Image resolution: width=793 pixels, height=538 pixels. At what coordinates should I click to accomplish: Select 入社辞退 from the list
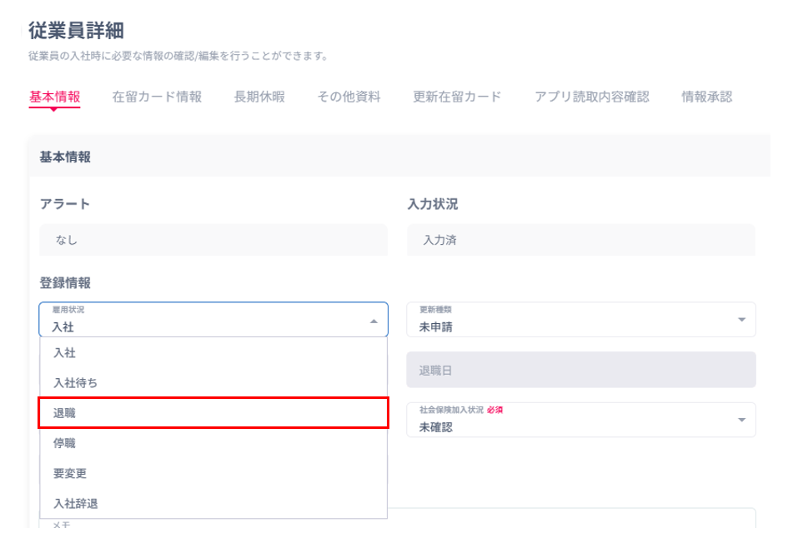click(213, 503)
